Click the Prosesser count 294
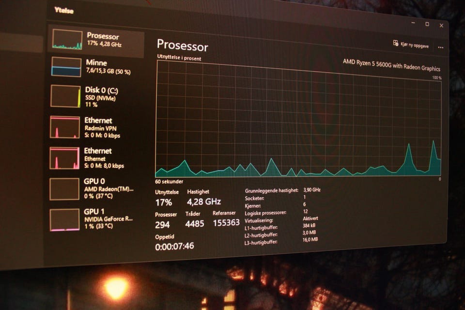 (162, 225)
